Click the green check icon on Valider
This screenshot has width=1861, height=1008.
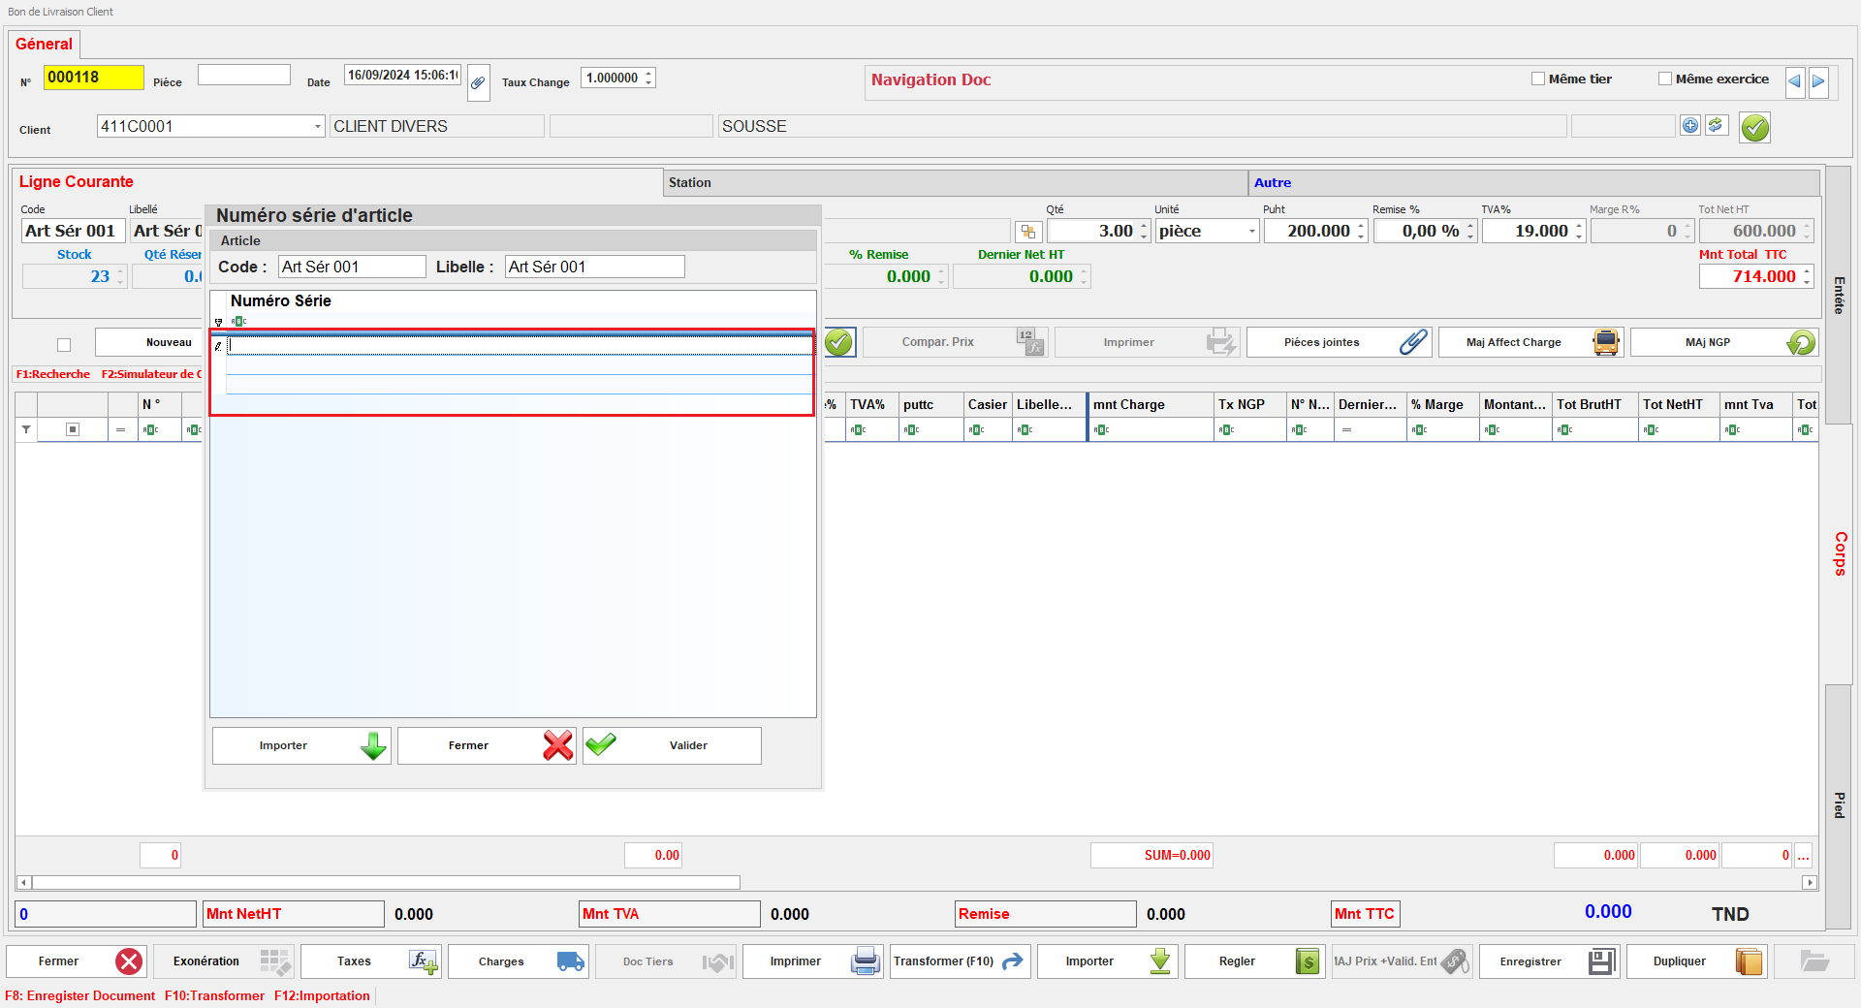point(601,744)
